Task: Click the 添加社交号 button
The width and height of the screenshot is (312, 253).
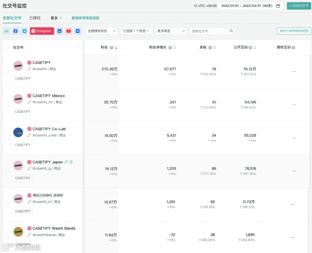Action: [x=299, y=6]
